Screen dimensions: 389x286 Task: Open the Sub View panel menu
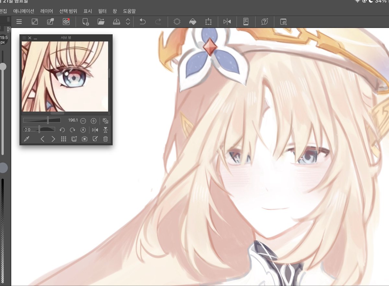pyautogui.click(x=24, y=38)
